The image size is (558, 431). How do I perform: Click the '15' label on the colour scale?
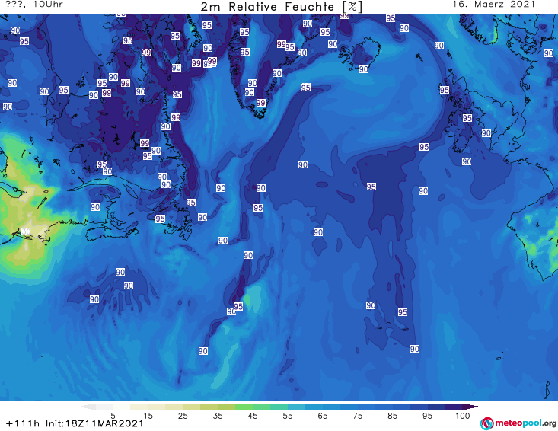tap(148, 415)
